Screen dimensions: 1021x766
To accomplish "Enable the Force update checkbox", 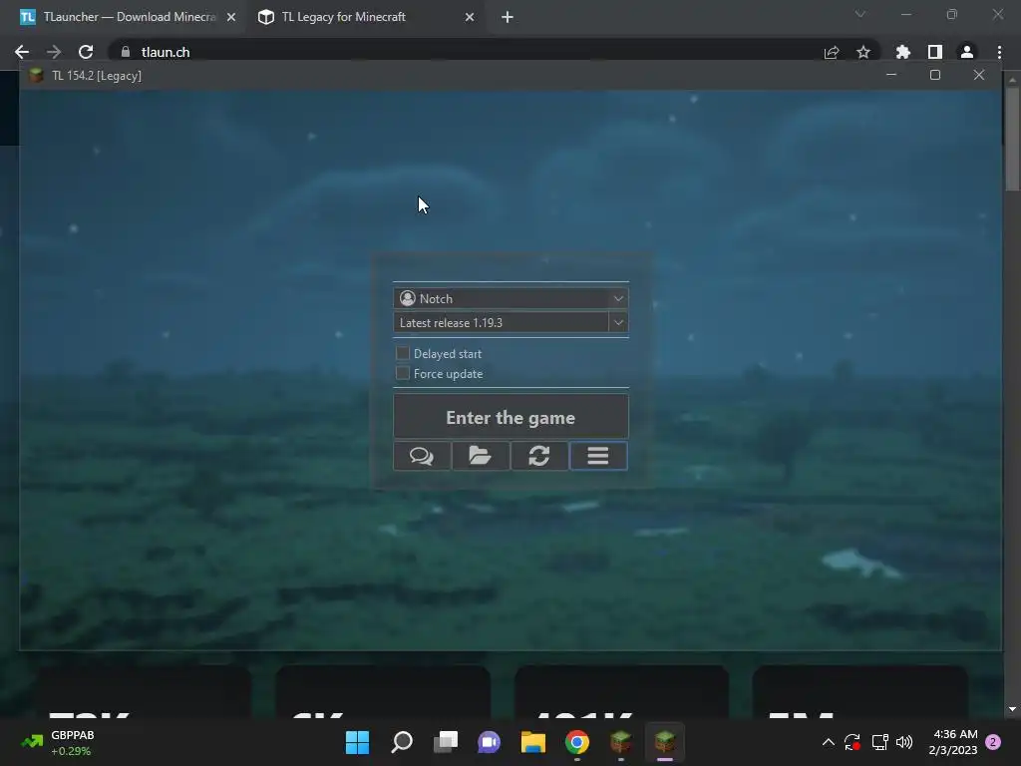I will coord(403,373).
